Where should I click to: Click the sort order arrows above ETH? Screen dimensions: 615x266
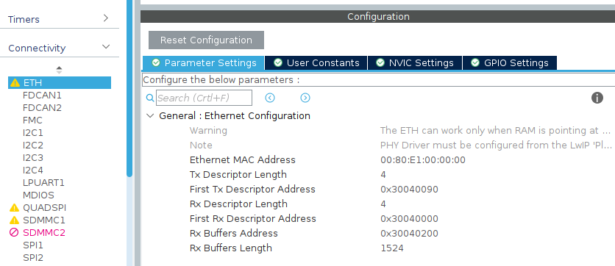point(59,70)
